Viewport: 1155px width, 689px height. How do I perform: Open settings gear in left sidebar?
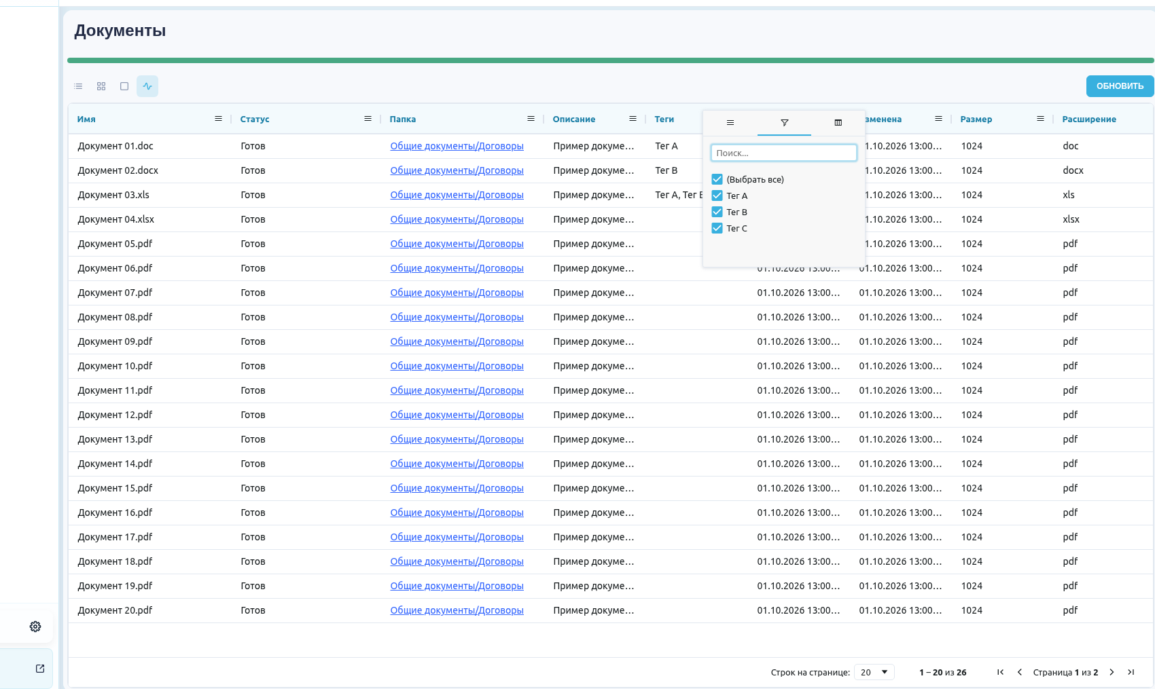(35, 627)
